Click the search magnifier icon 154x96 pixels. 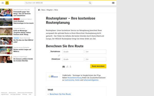(x=90, y=3)
